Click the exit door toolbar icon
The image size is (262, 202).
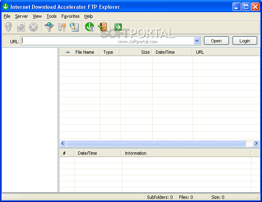(103, 27)
